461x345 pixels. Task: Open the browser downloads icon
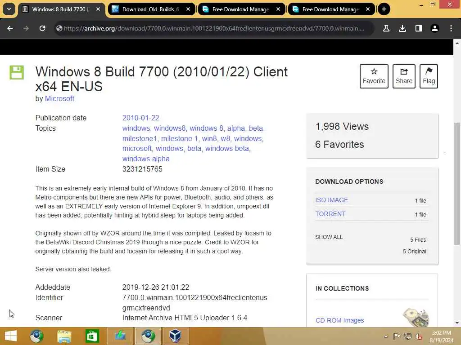click(402, 28)
